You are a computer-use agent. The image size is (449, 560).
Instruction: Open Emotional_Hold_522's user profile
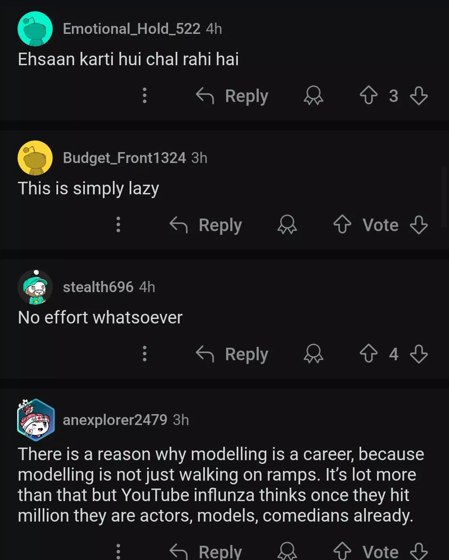tap(131, 29)
